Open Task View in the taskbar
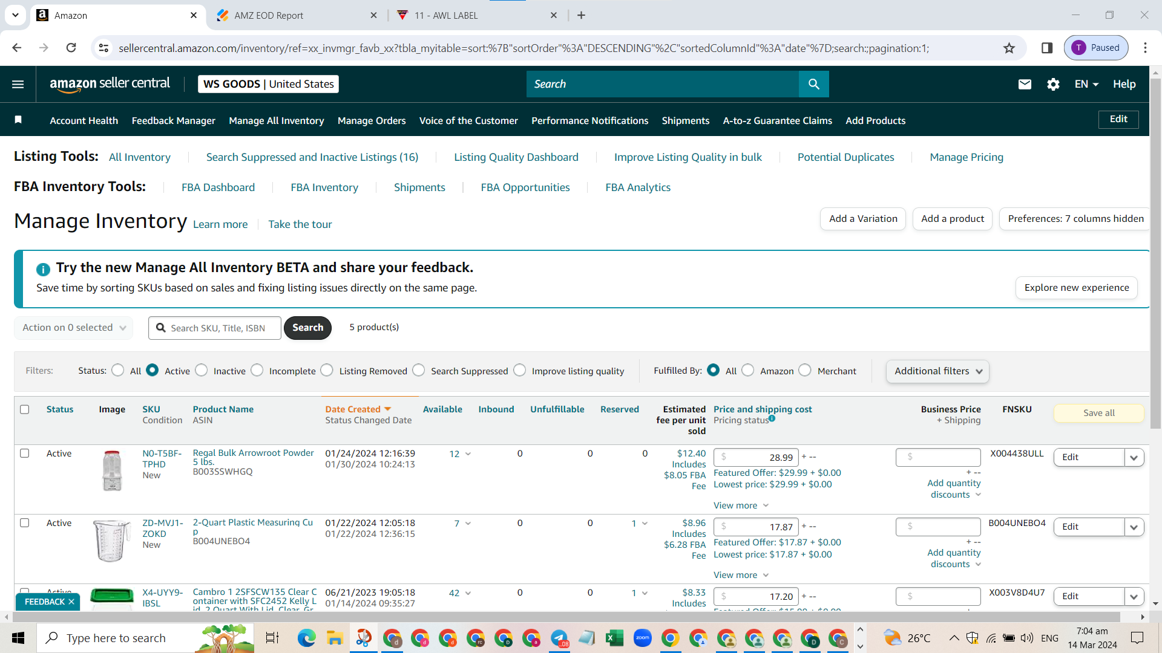Image resolution: width=1162 pixels, height=653 pixels. (x=272, y=638)
